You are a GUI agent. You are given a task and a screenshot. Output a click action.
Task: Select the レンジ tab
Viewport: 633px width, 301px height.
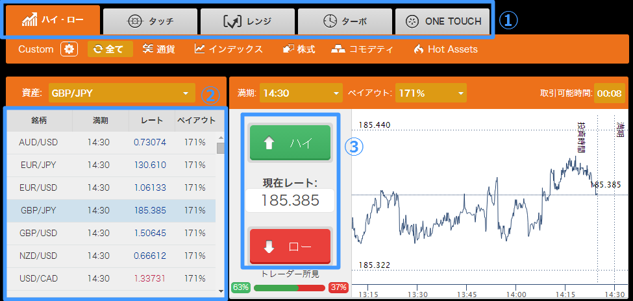click(247, 21)
